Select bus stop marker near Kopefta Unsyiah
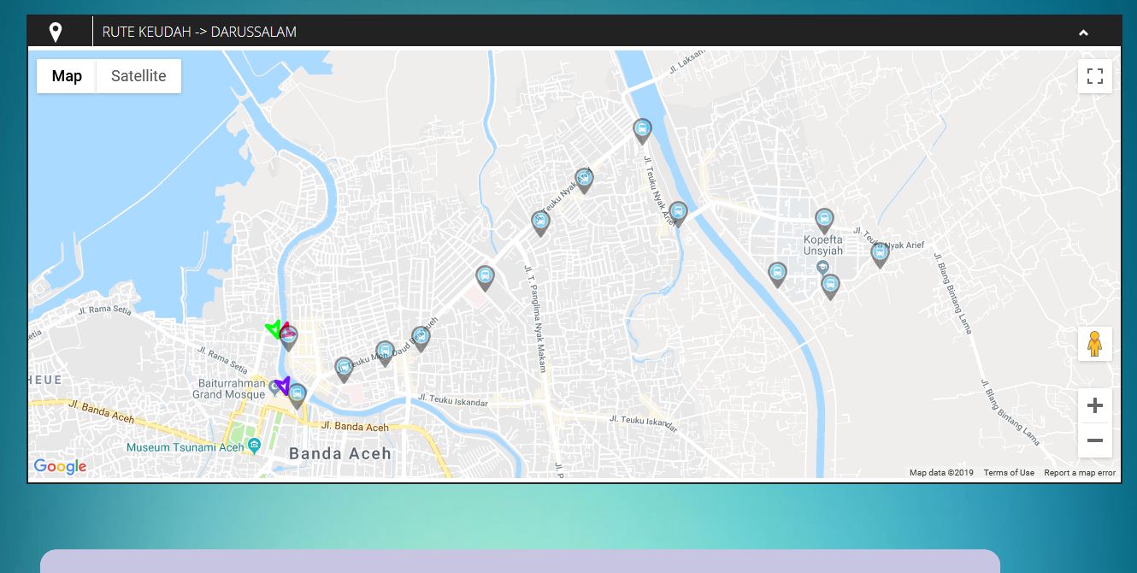 click(824, 220)
